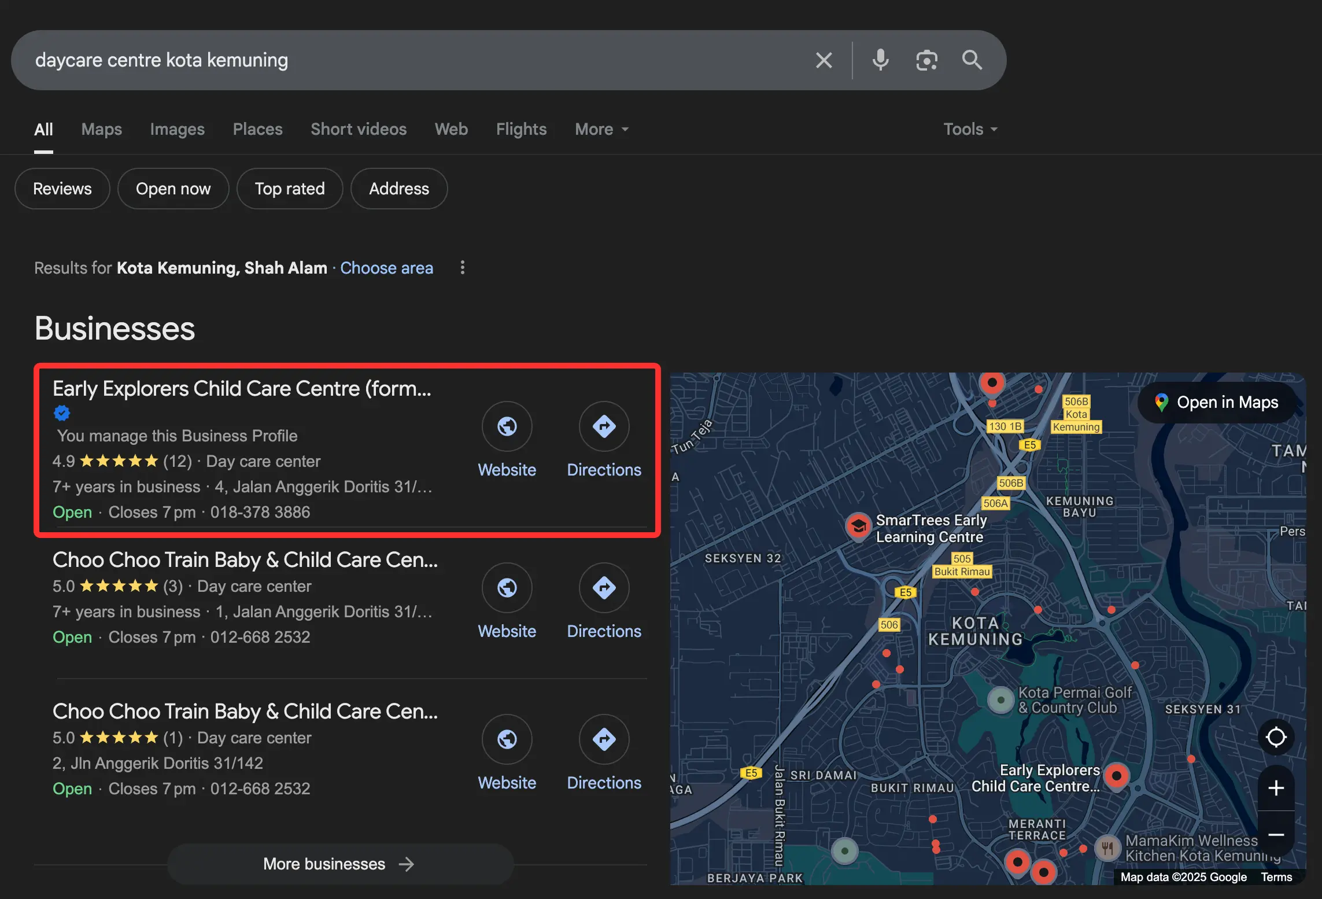
Task: Select the Kota Permai Golf & Country Club marker
Action: [x=1000, y=700]
